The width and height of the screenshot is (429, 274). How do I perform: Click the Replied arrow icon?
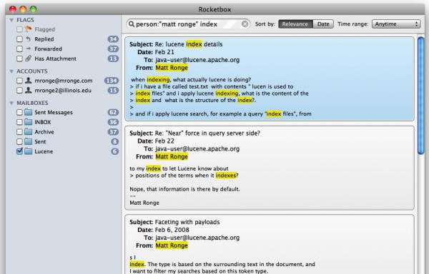click(x=29, y=39)
